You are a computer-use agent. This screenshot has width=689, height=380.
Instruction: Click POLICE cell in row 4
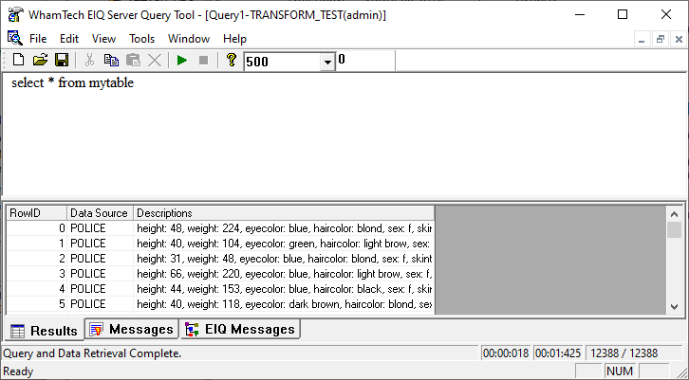pyautogui.click(x=100, y=289)
